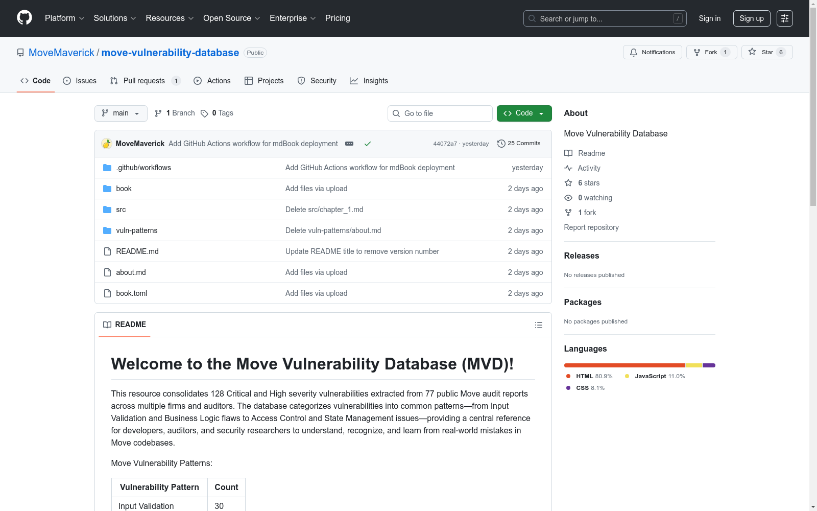Image resolution: width=817 pixels, height=511 pixels.
Task: Click the red HTML segment of language bar
Action: tap(624, 365)
